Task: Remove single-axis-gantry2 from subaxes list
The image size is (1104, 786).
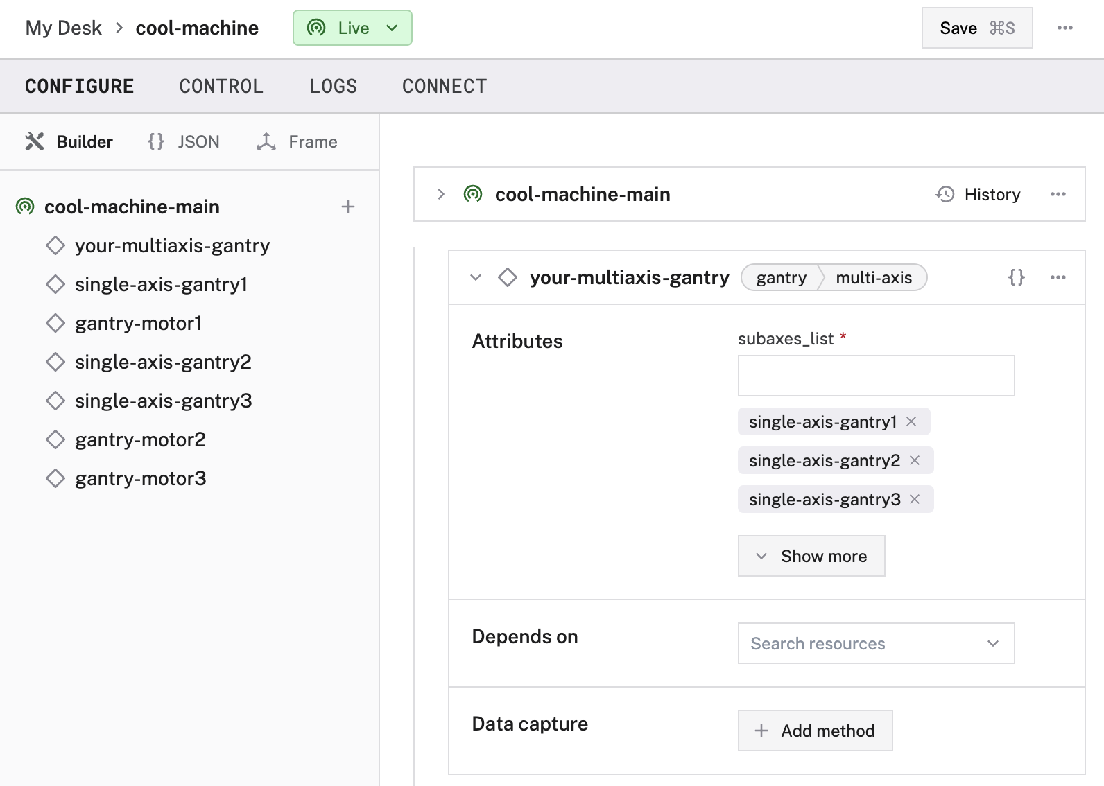Action: point(915,460)
